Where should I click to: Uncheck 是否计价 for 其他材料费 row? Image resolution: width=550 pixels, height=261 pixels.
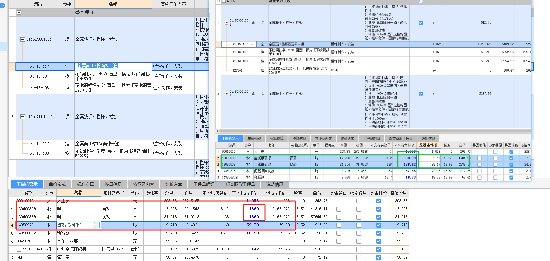point(378,241)
